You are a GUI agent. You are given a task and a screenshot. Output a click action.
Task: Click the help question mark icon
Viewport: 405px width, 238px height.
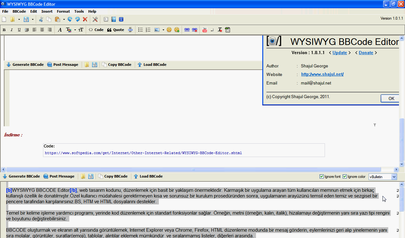114,20
